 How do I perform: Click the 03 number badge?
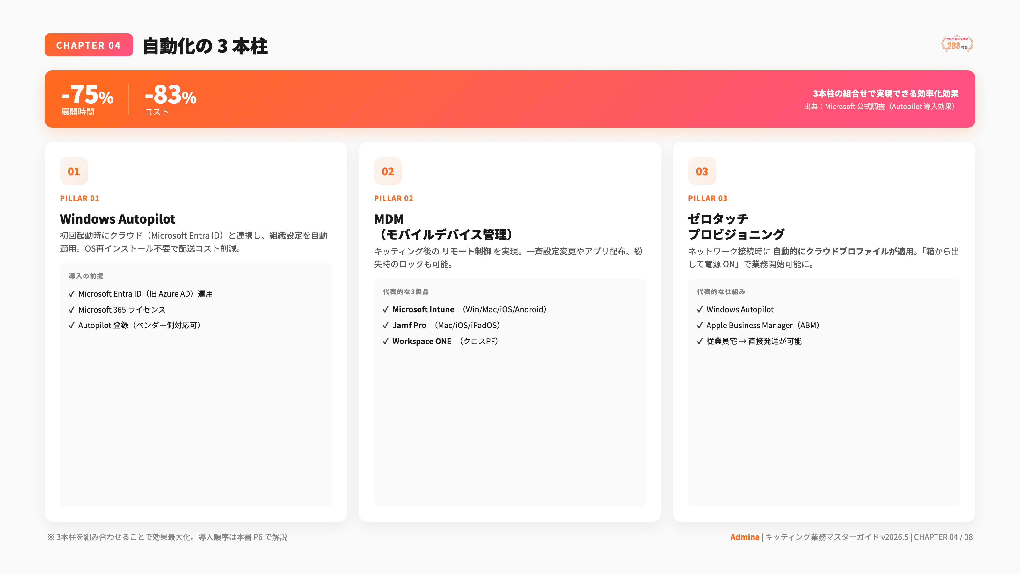702,171
